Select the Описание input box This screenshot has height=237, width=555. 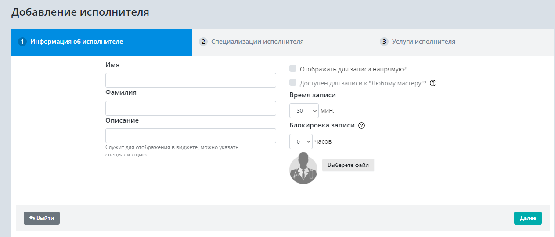tap(191, 136)
